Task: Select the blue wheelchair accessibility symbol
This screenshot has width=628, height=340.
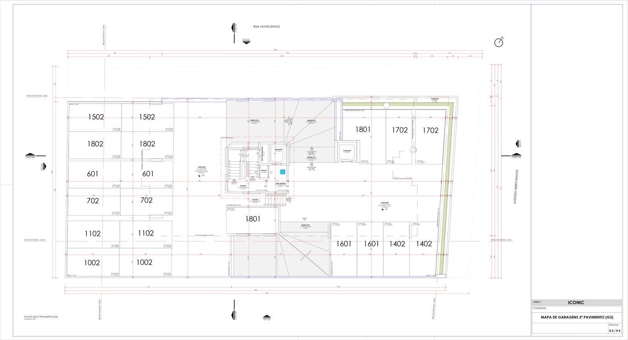Action: (283, 172)
